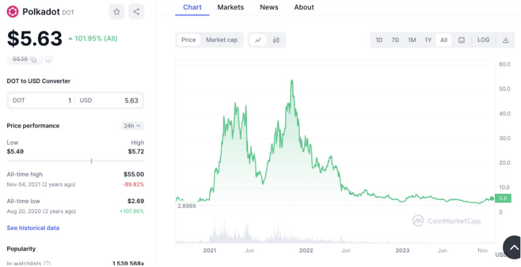Select Market cap chart mode

222,40
